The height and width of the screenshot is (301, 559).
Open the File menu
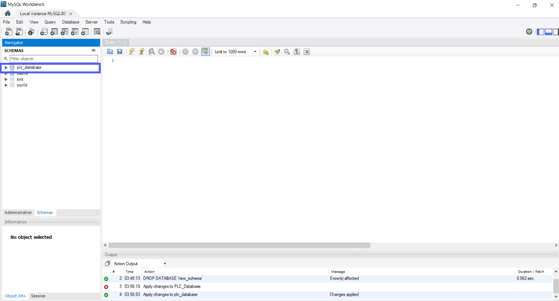coord(6,22)
